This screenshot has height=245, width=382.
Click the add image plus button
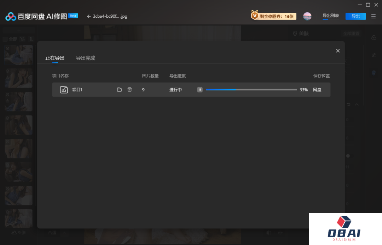19,30
